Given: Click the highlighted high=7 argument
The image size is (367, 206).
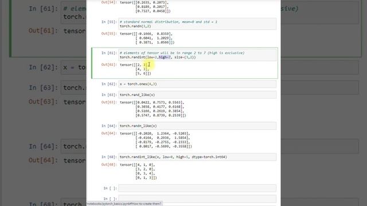Looking at the screenshot, I should pos(165,57).
